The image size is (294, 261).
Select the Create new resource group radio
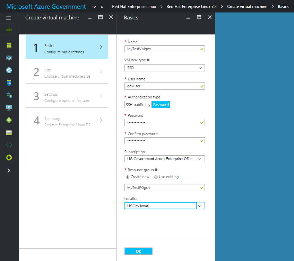tap(128, 177)
